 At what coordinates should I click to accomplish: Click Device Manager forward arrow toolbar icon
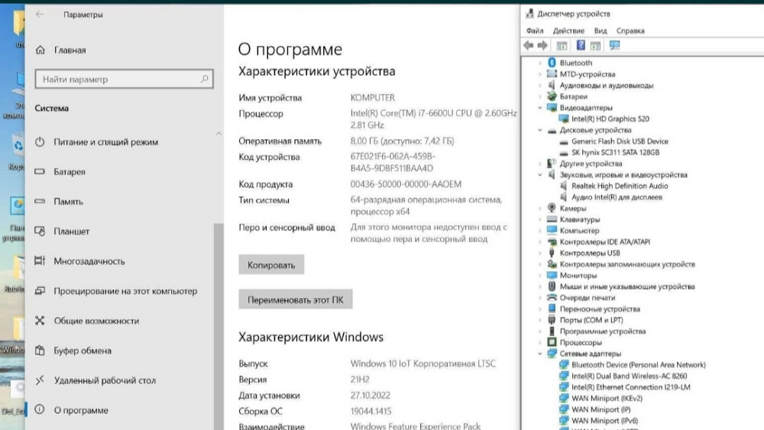click(x=542, y=45)
